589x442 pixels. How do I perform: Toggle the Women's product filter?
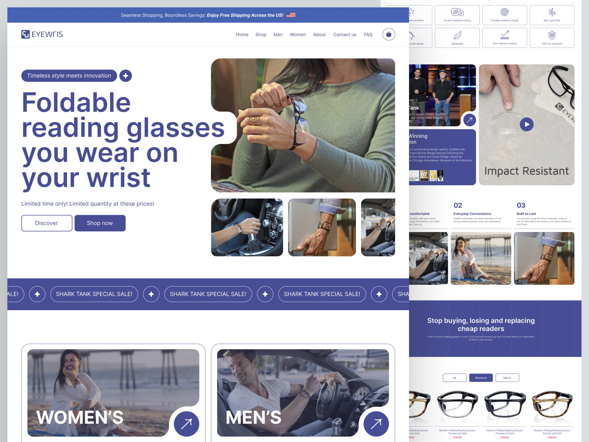pos(481,378)
